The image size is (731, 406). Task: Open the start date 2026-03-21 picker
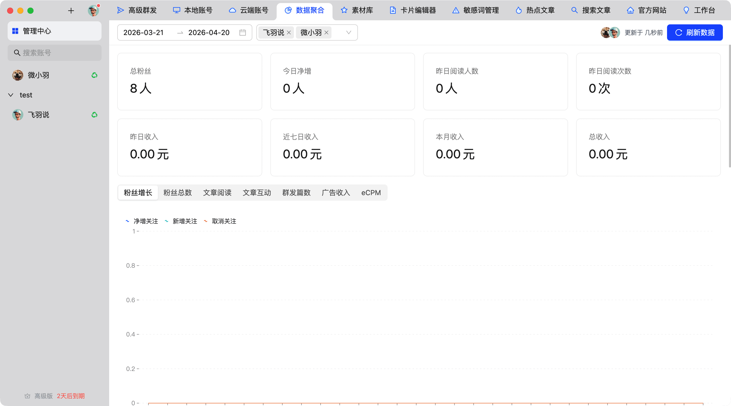[x=144, y=33]
